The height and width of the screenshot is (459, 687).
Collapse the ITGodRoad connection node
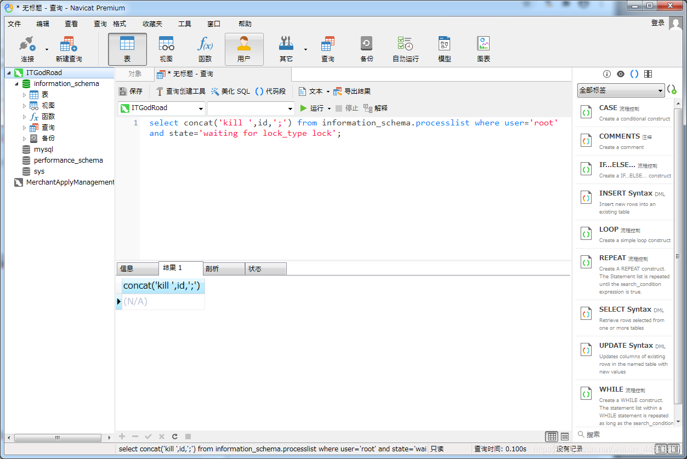pyautogui.click(x=9, y=73)
